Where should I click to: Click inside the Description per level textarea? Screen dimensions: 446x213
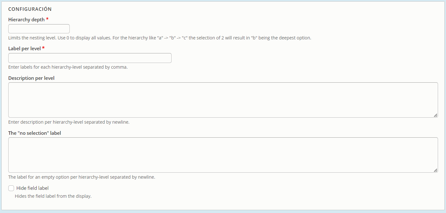(x=223, y=100)
